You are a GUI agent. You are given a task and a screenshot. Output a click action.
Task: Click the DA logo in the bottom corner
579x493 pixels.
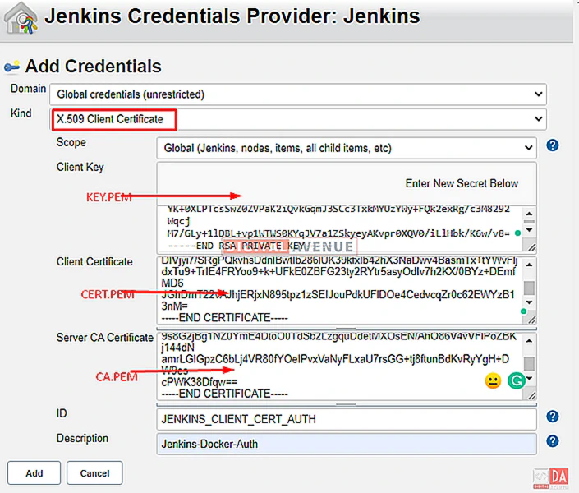550,478
